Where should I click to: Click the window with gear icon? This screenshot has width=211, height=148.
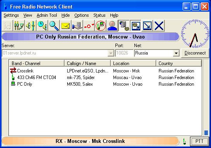136,26
